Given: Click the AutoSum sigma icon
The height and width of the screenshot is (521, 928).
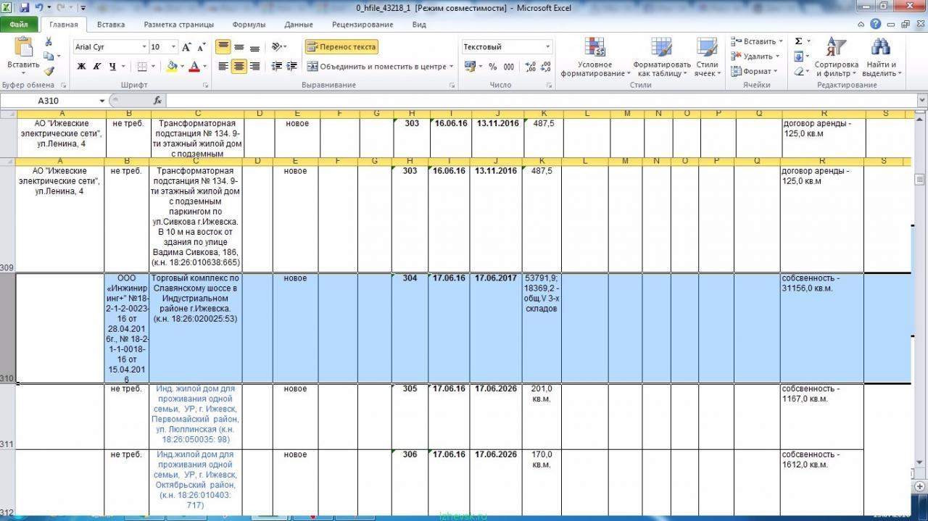Looking at the screenshot, I should click(x=798, y=42).
